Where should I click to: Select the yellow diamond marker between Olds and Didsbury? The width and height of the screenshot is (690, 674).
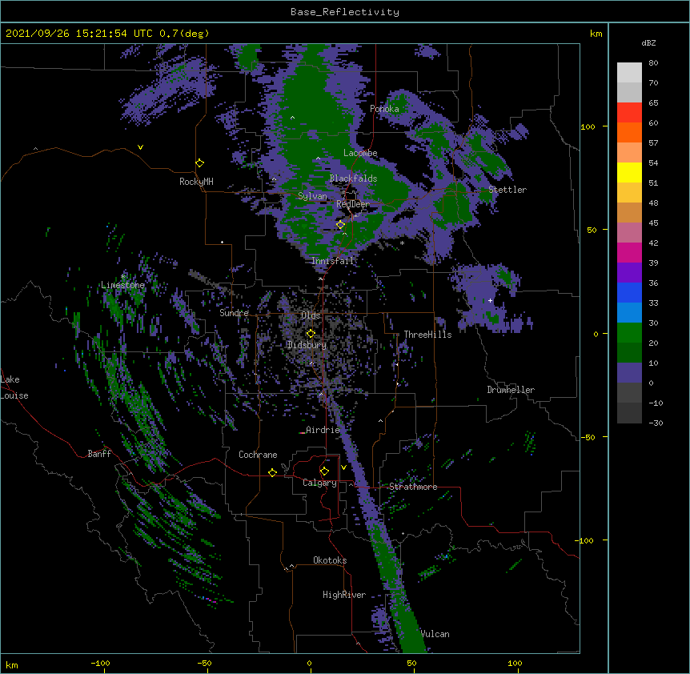[x=311, y=334]
